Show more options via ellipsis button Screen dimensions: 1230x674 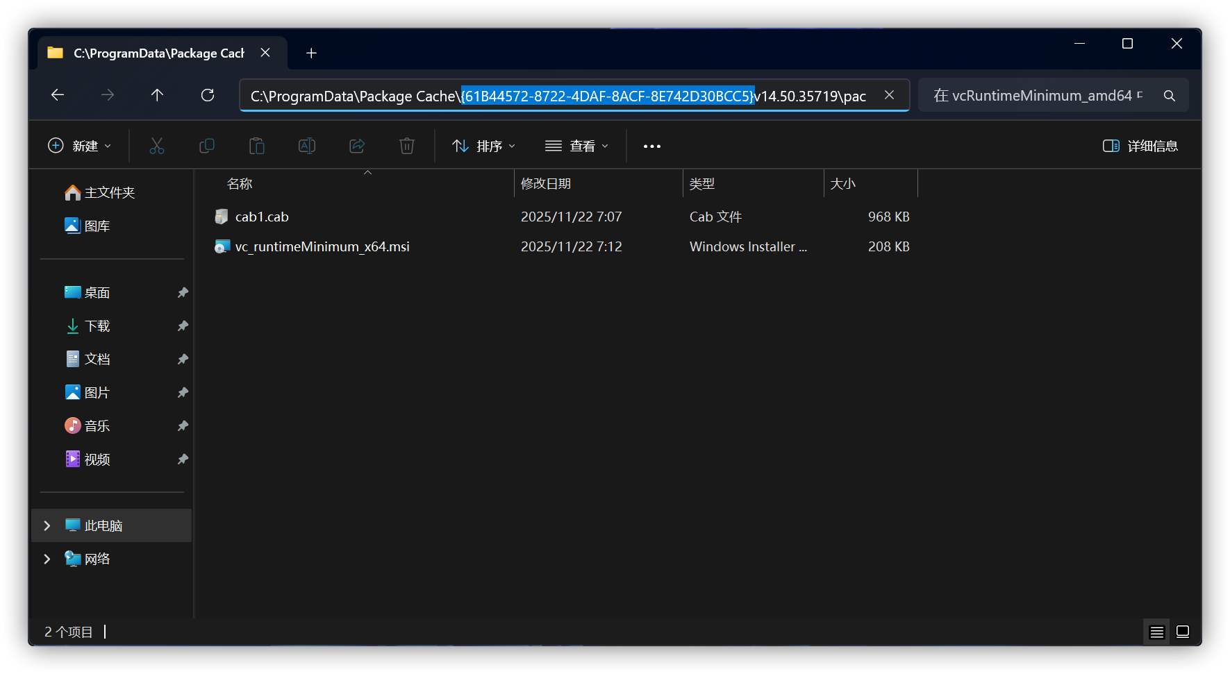point(651,146)
